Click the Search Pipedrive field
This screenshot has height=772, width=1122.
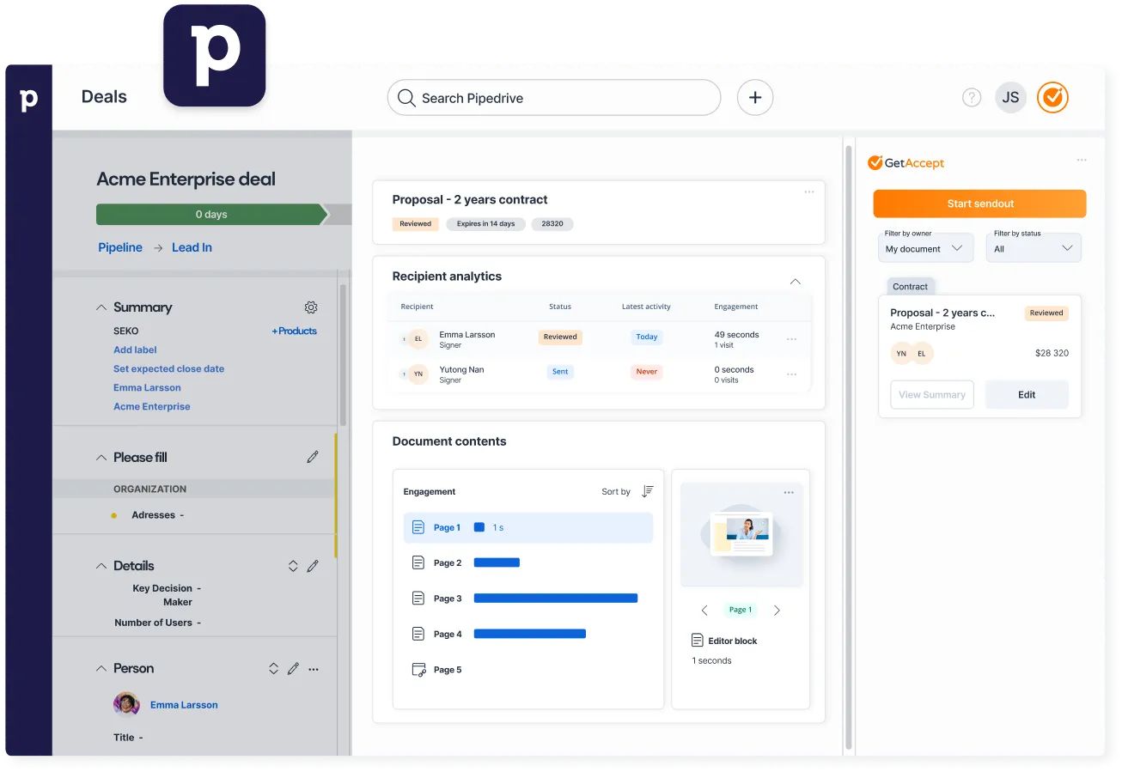pos(554,98)
